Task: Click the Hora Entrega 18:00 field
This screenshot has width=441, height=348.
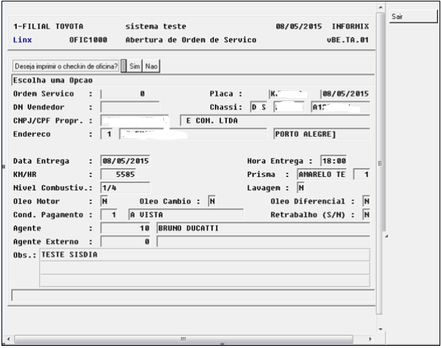Action: [x=334, y=161]
